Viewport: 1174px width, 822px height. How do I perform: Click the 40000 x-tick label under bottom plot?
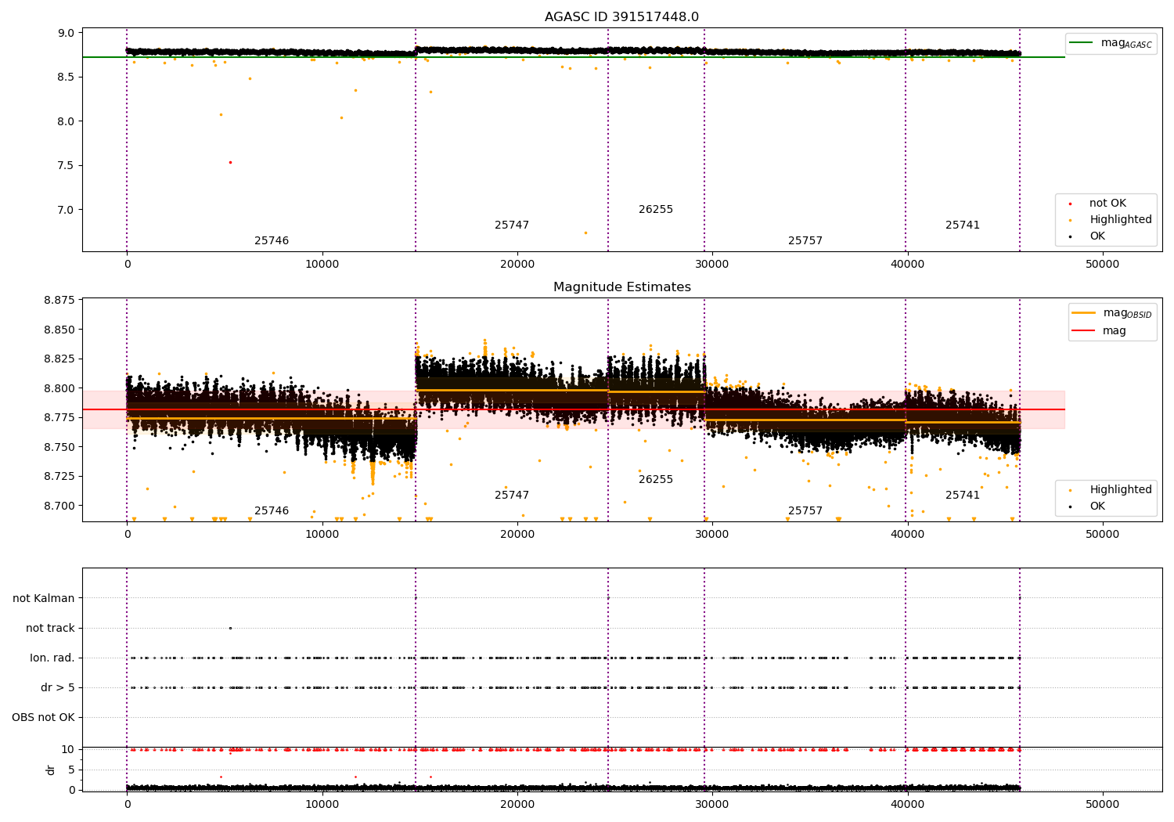coord(907,805)
